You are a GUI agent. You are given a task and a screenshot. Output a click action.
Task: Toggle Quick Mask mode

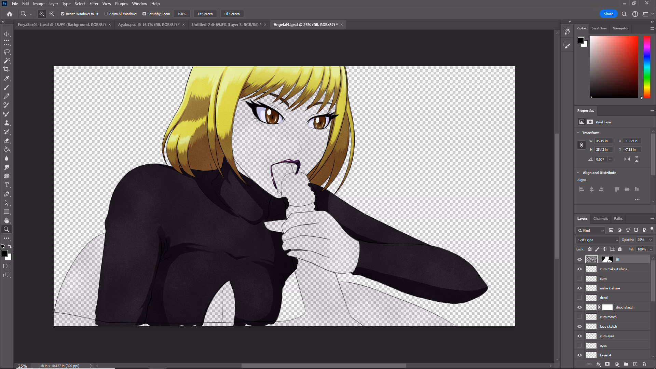[x=6, y=266]
